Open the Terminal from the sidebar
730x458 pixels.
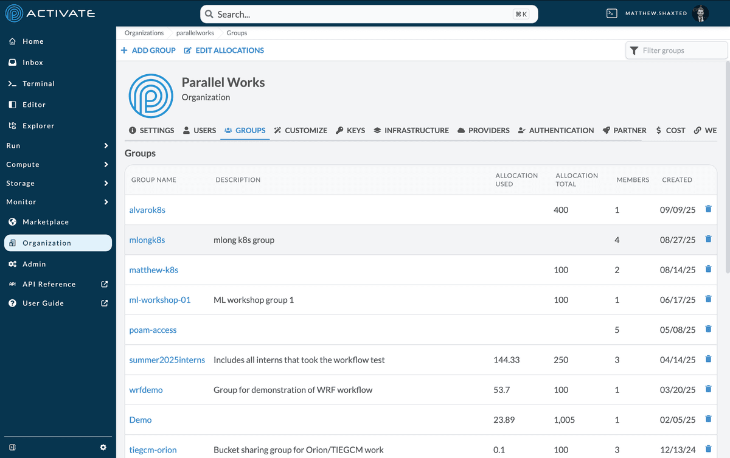tap(35, 83)
